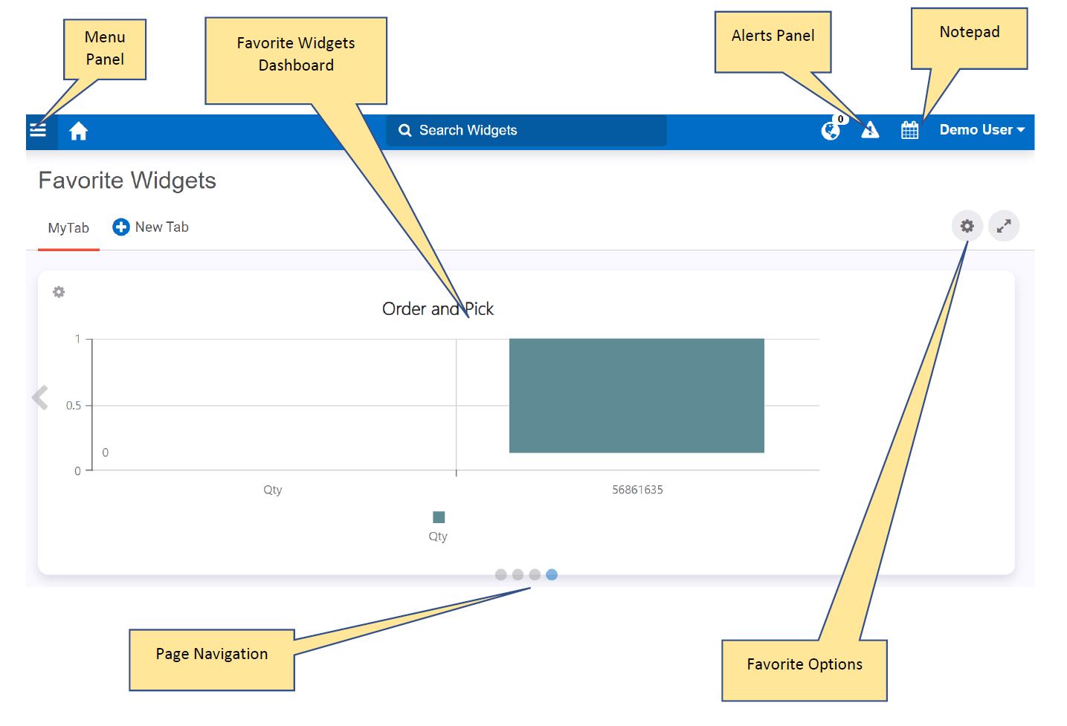
Task: Switch to the MyTab tab
Action: click(x=68, y=228)
